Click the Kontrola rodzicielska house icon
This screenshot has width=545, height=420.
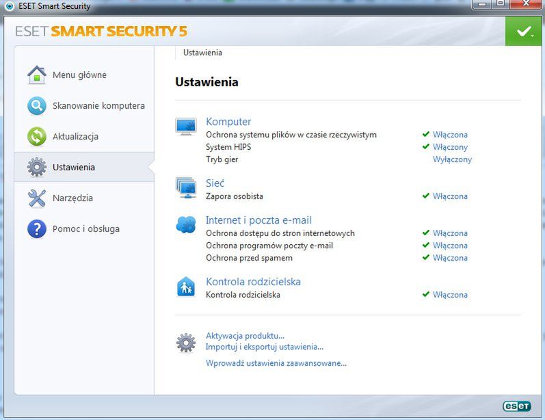tap(186, 287)
